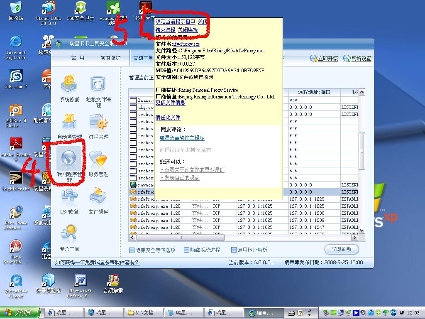Viewport: 425px width, 319px height.
Task: Open the LightScribe desktop shortcut
Action: click(x=16, y=181)
